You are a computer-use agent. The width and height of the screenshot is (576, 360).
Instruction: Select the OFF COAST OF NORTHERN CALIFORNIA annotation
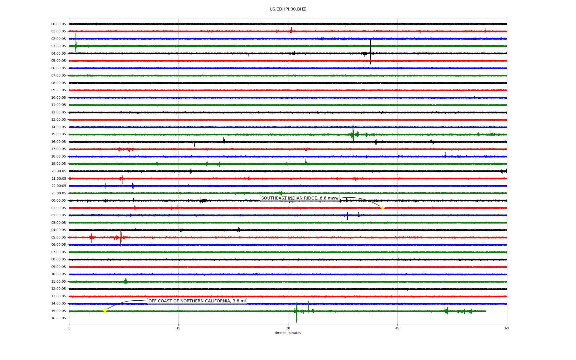[197, 301]
